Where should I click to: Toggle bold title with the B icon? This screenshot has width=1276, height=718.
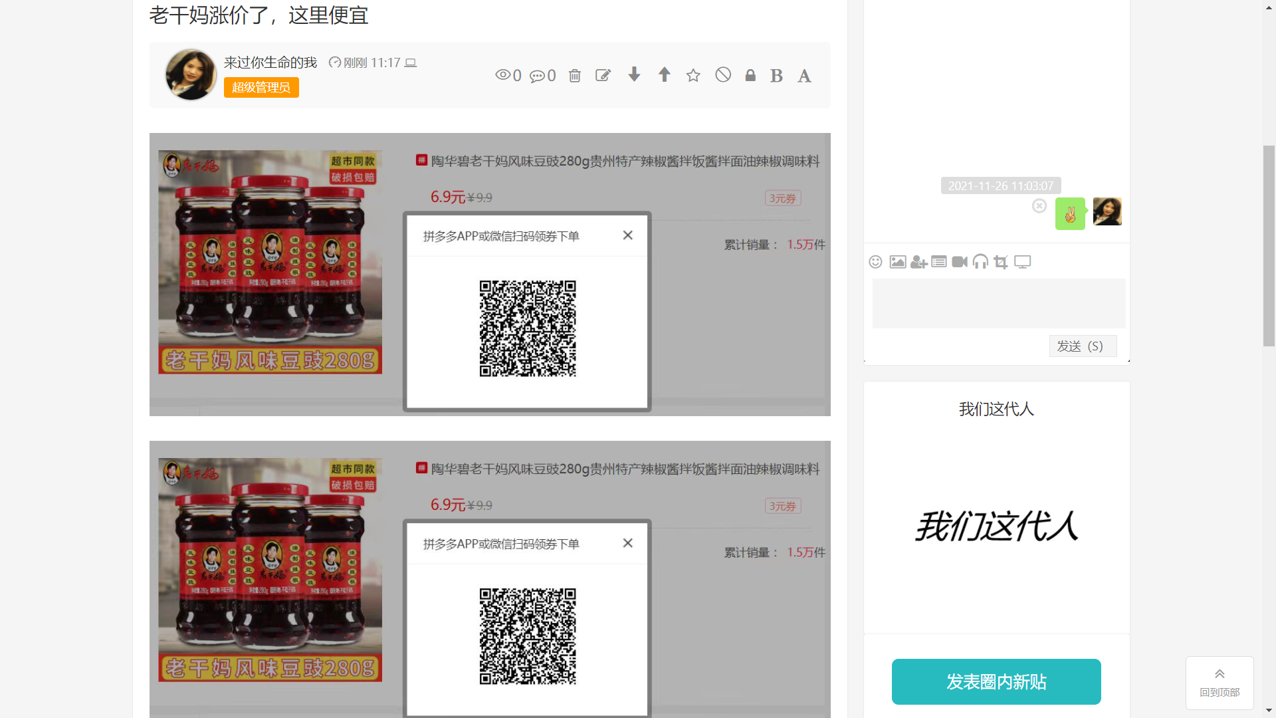tap(776, 76)
